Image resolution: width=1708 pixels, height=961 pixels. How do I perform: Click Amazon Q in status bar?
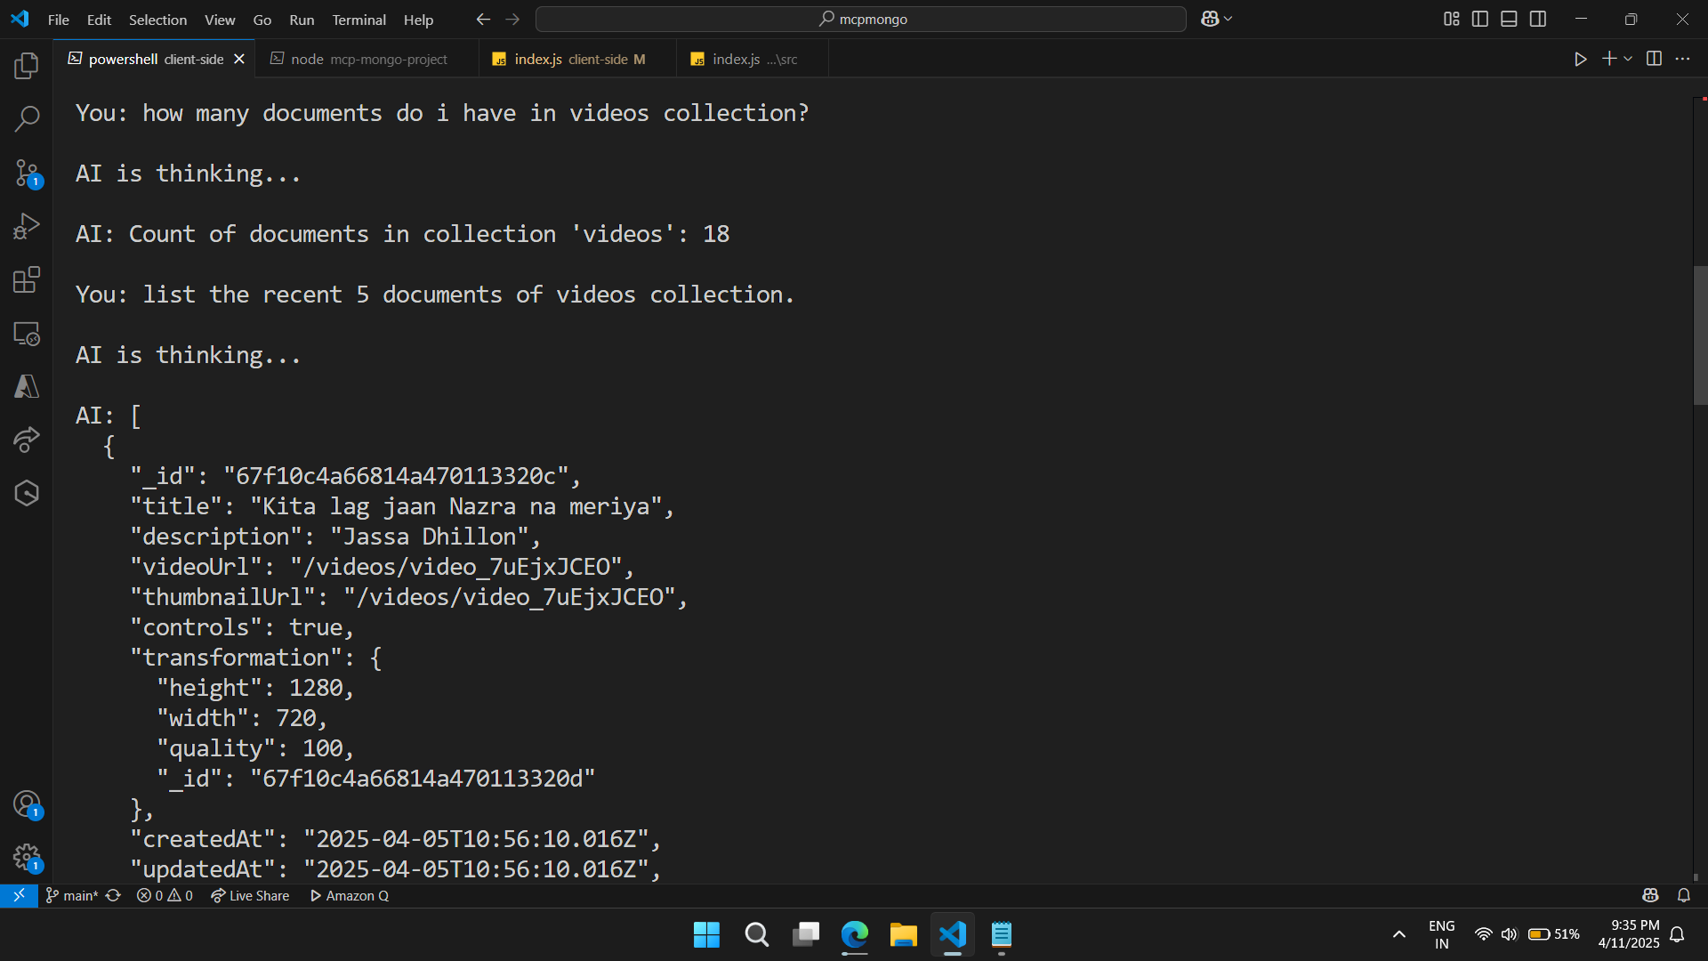(x=349, y=896)
